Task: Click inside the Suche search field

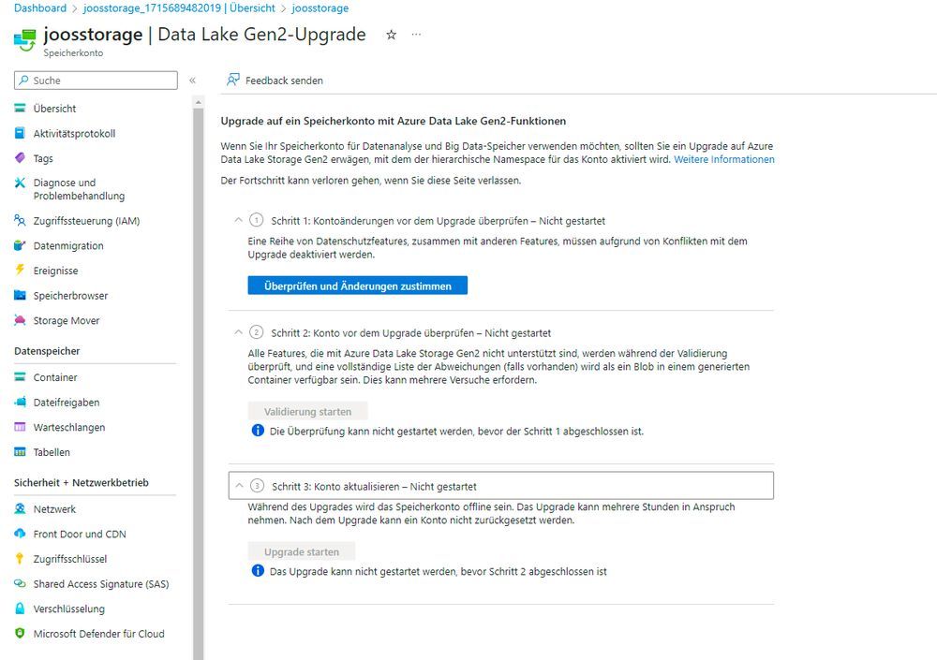Action: pyautogui.click(x=94, y=80)
